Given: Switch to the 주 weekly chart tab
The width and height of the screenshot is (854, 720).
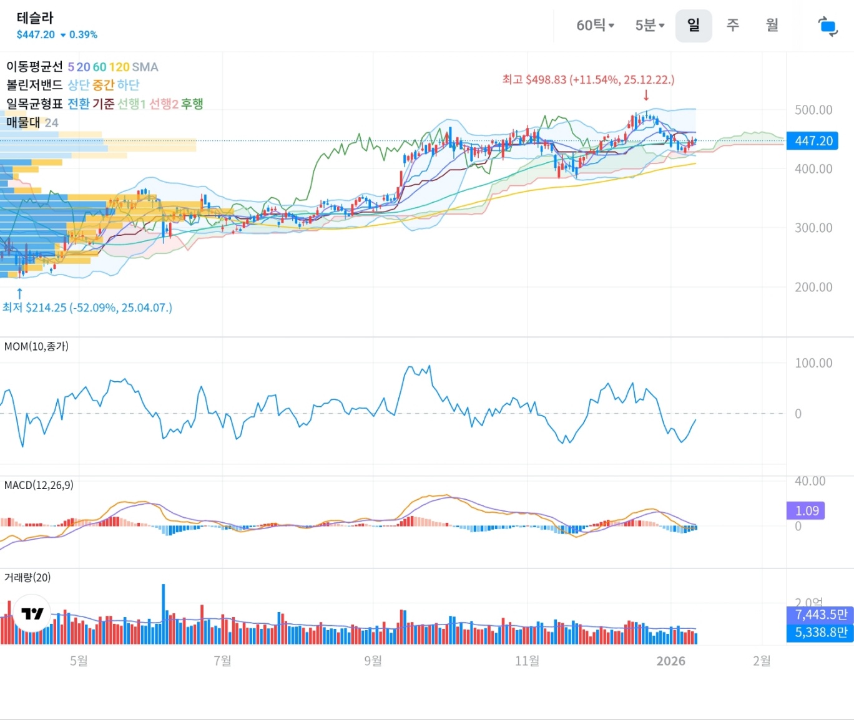Looking at the screenshot, I should pyautogui.click(x=733, y=26).
